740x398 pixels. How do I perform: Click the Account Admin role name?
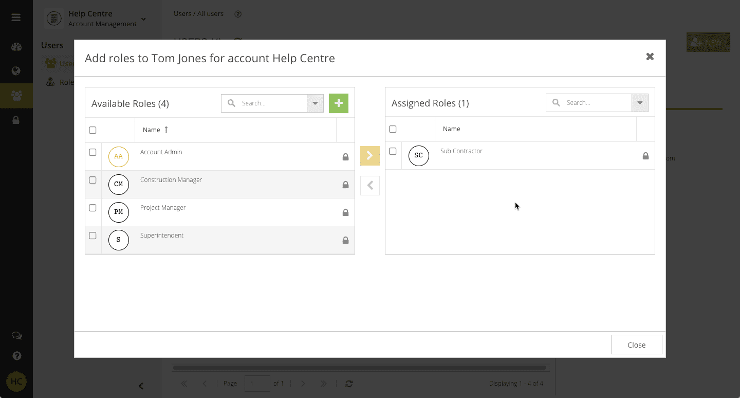[x=161, y=152]
